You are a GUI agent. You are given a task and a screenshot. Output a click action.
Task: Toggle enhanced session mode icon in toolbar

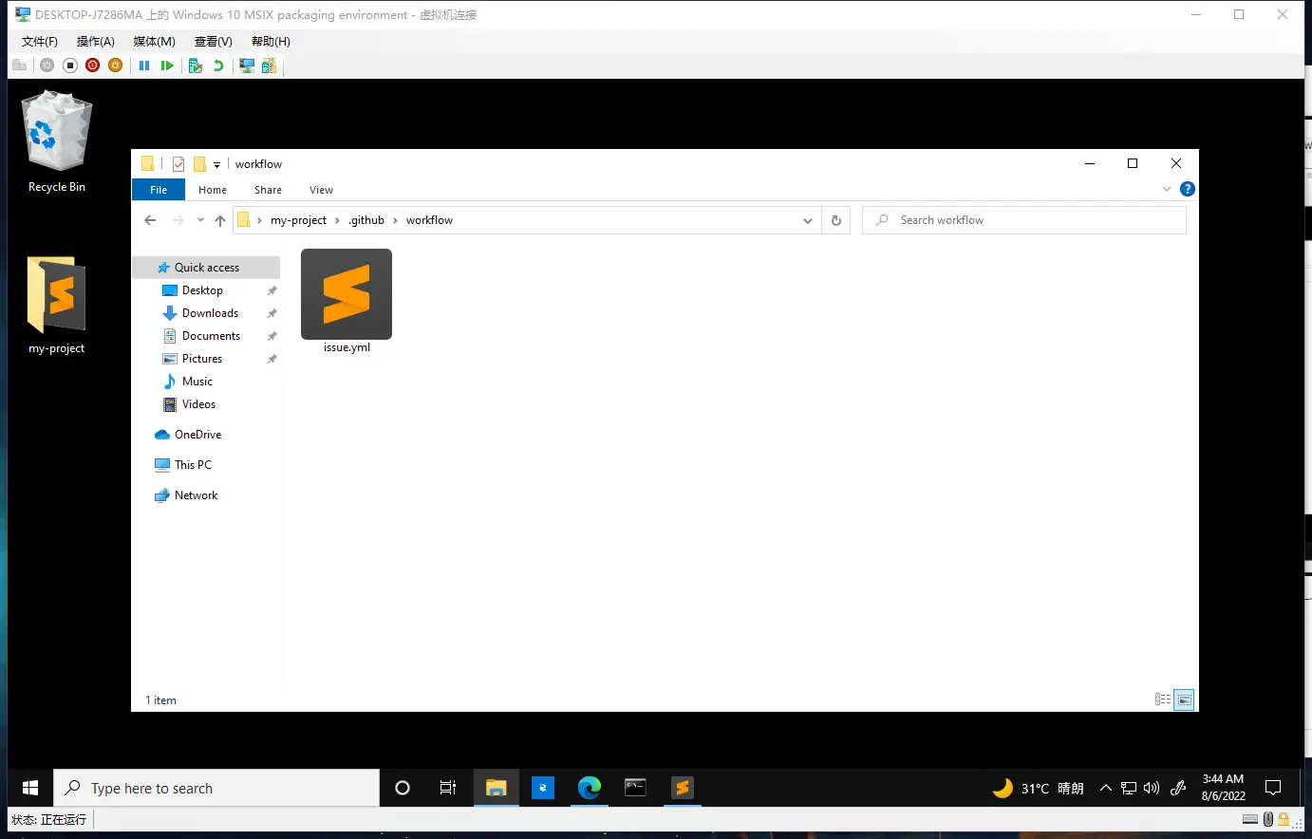[247, 65]
